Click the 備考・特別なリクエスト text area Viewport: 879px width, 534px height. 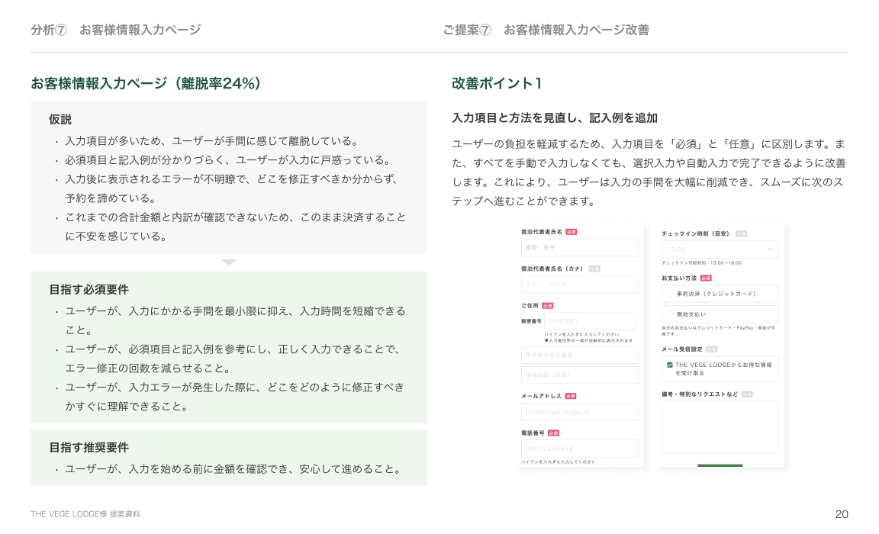pyautogui.click(x=720, y=427)
